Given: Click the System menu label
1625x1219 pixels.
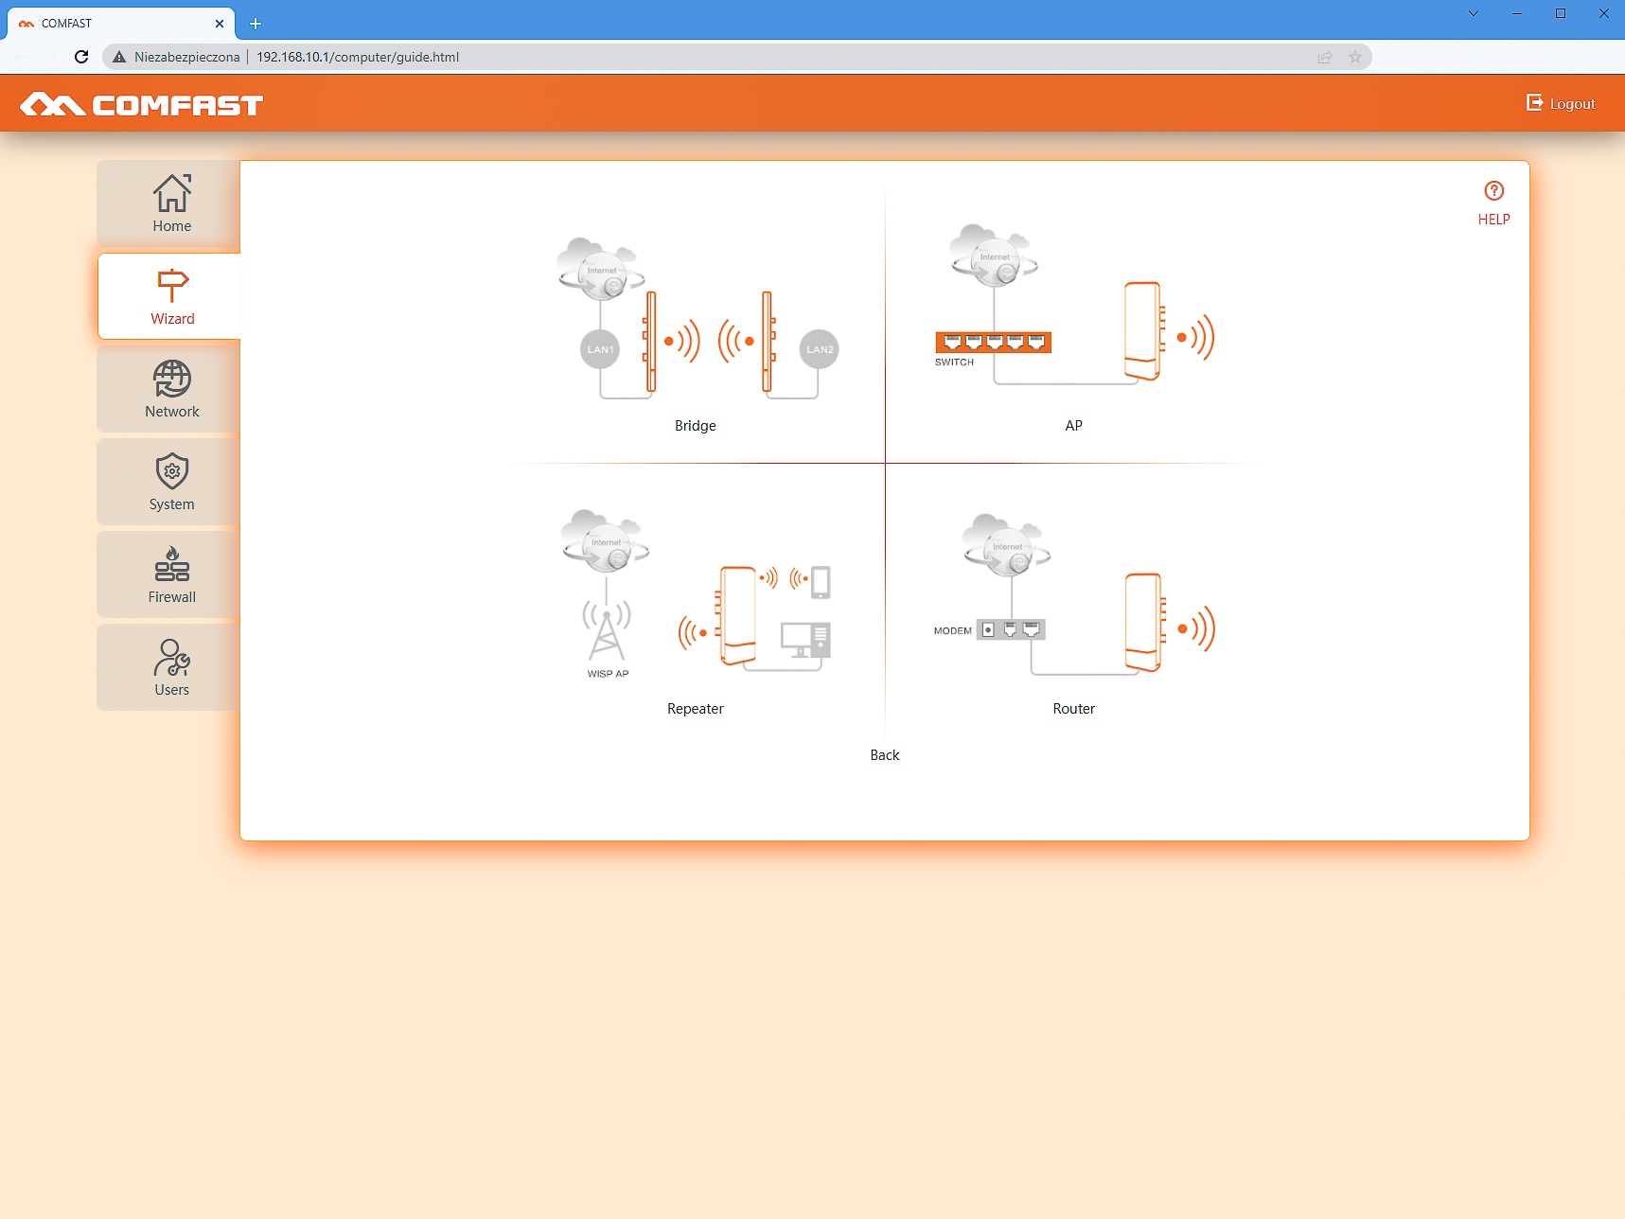Looking at the screenshot, I should coord(172,504).
